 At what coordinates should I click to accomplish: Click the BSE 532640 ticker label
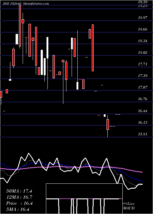click(12, 4)
